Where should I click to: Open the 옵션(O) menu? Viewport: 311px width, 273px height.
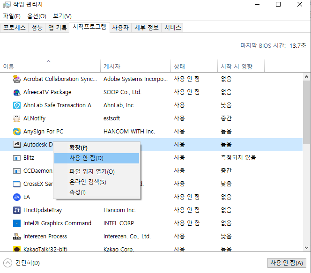[37, 16]
